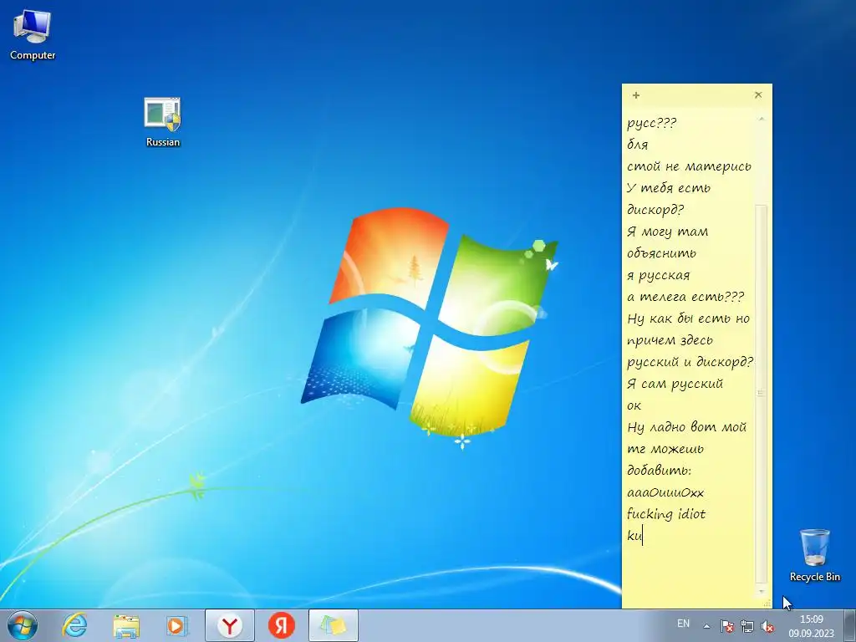
Task: Click the Show desktop strip
Action: tap(850, 625)
